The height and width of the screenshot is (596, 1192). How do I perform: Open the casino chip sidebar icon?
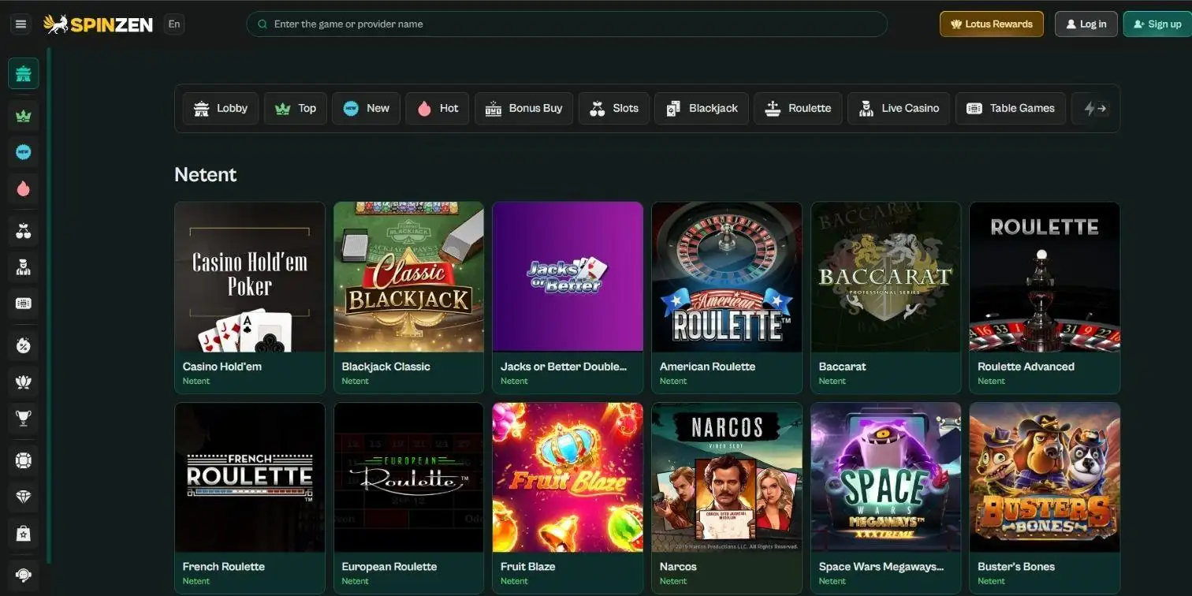tap(23, 460)
